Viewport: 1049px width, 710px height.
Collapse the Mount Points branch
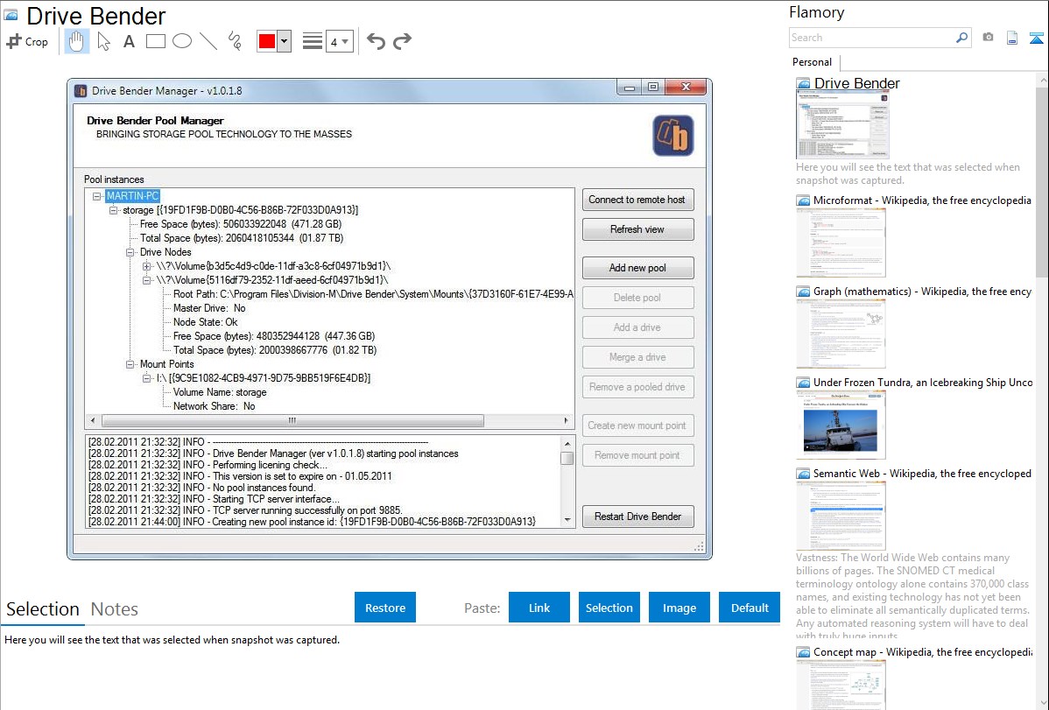(x=130, y=364)
